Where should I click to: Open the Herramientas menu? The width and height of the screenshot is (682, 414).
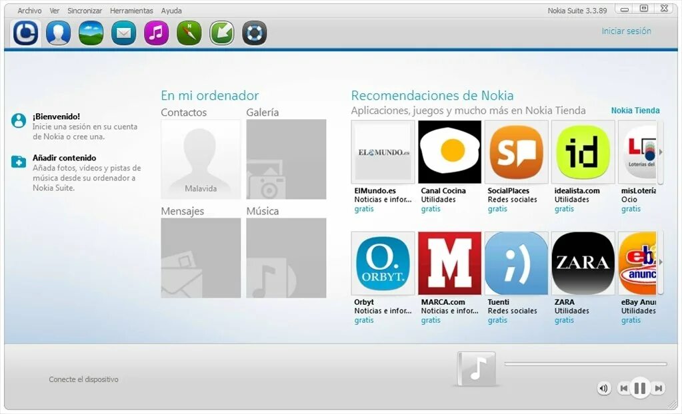(131, 11)
